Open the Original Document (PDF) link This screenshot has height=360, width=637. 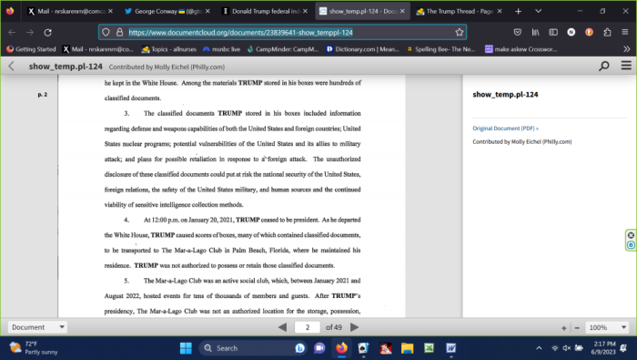[505, 129]
